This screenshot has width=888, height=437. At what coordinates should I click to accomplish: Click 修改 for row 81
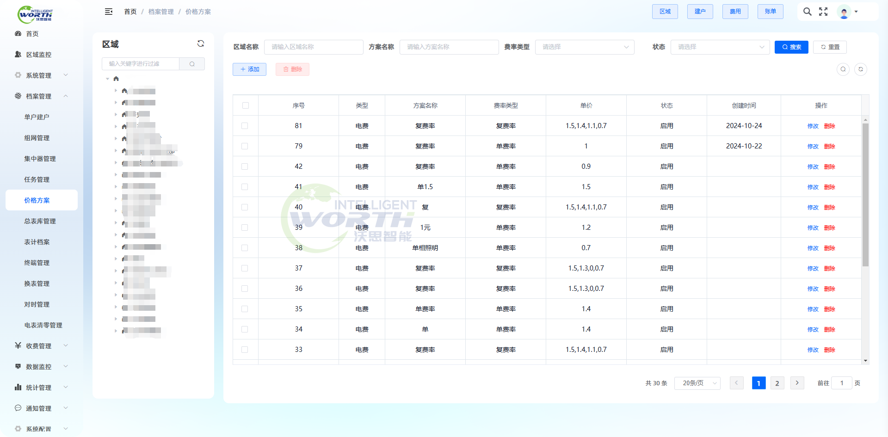coord(813,126)
